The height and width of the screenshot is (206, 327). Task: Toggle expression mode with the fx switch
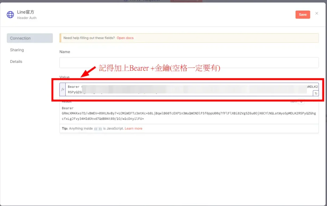[62, 89]
